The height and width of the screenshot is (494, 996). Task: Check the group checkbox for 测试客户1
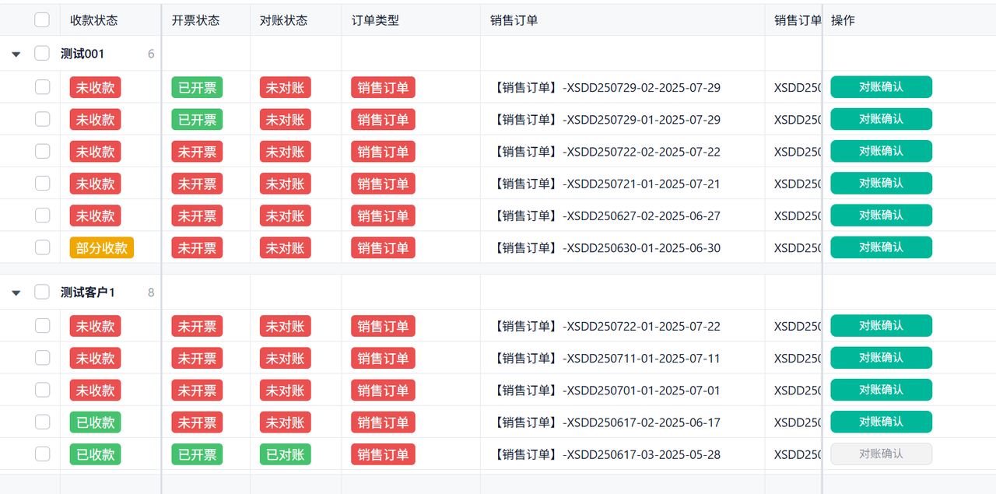(x=42, y=293)
